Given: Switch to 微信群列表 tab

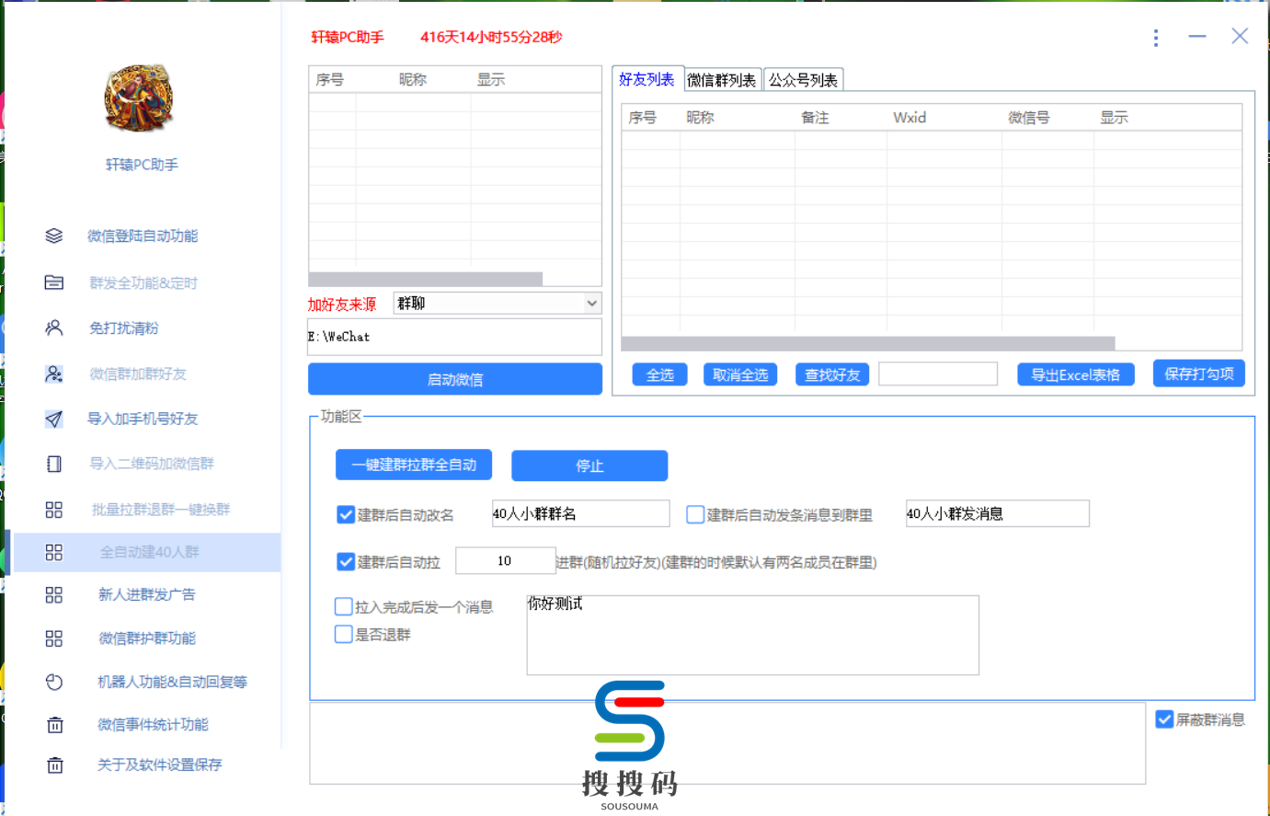Looking at the screenshot, I should [722, 80].
